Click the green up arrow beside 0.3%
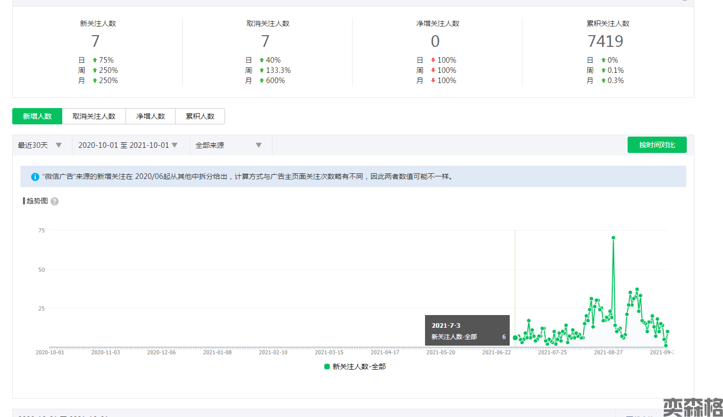The image size is (723, 417). point(603,81)
